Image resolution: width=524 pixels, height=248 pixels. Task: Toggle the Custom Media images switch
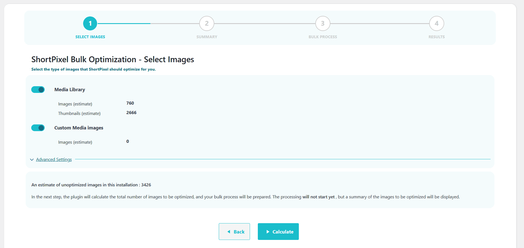[38, 128]
